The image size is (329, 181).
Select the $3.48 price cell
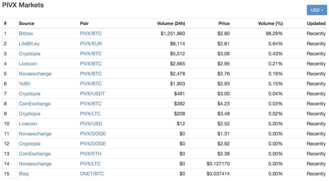(x=224, y=114)
